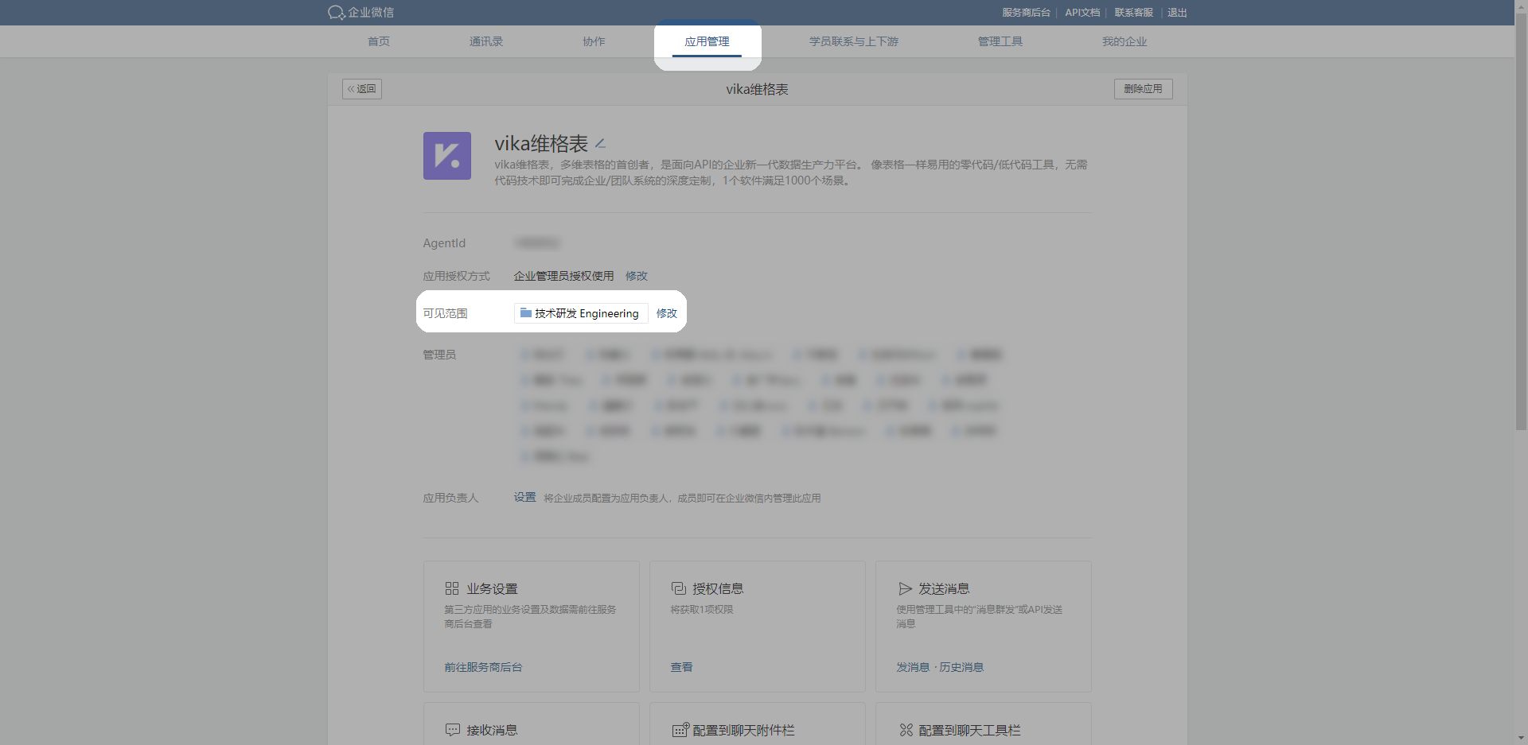Image resolution: width=1528 pixels, height=745 pixels.
Task: Select the 技术研发 Engineering department tag
Action: click(x=580, y=313)
